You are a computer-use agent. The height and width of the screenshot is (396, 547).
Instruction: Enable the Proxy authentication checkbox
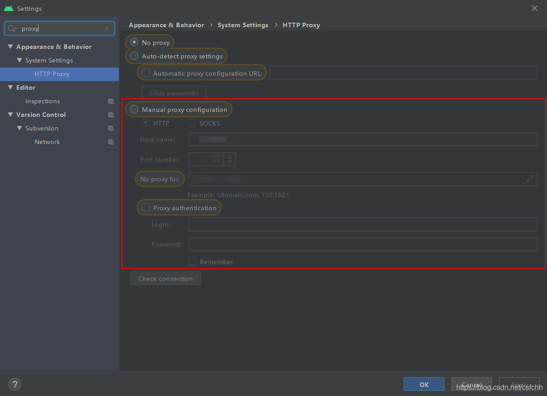click(146, 208)
